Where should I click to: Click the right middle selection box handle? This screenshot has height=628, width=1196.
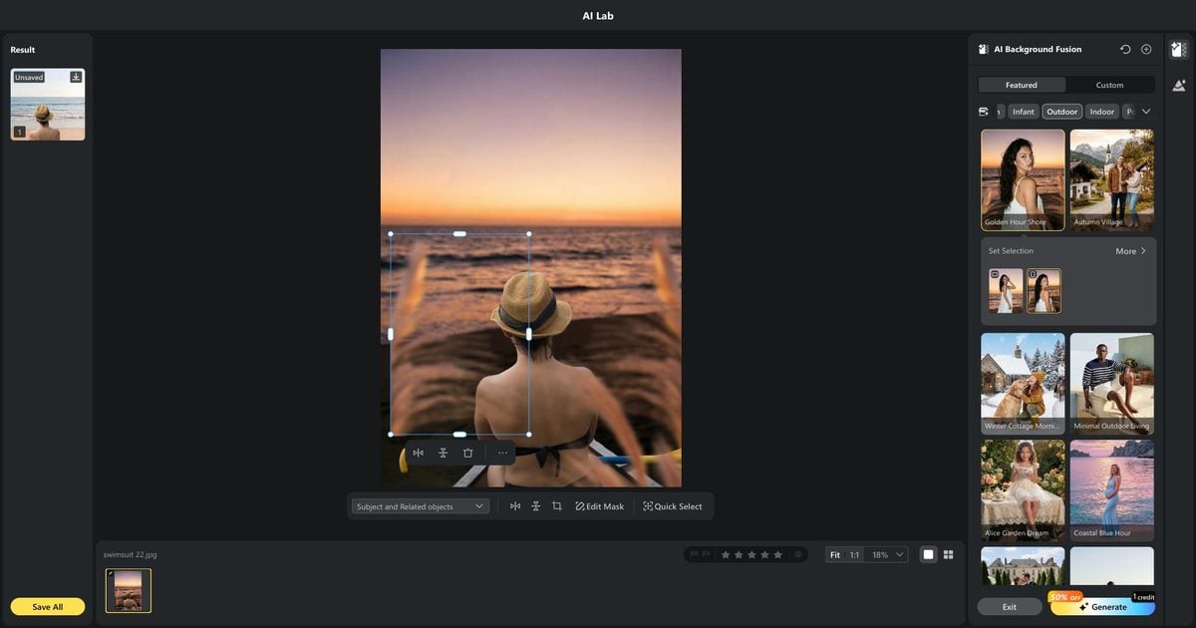528,334
